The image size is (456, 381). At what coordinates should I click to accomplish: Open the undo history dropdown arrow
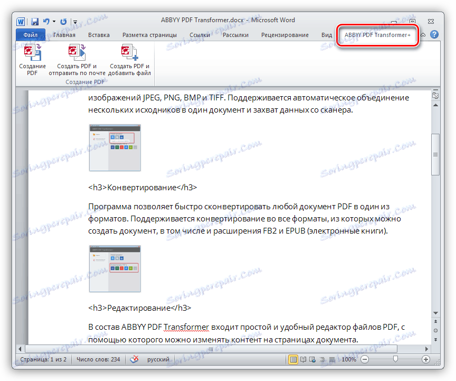point(54,22)
